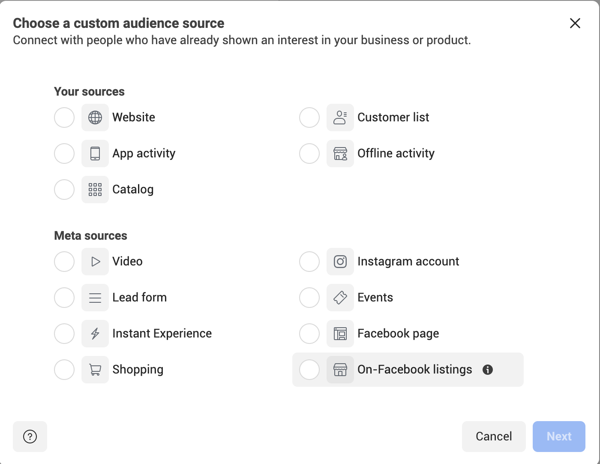The height and width of the screenshot is (464, 600).
Task: Click the 'Choose a custom audience source' title
Action: point(119,23)
